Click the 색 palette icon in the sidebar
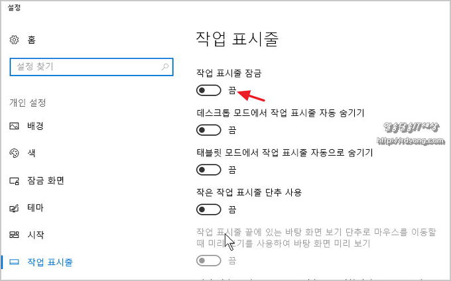The image size is (451, 281). pos(15,153)
